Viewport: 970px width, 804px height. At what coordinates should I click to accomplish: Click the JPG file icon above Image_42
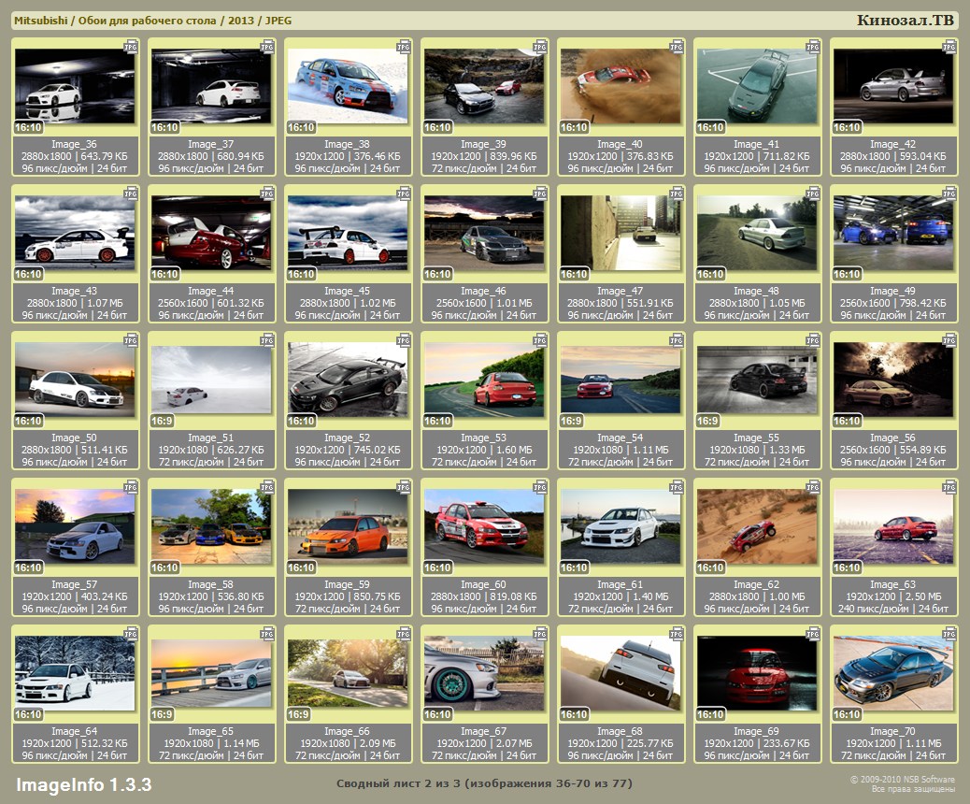[x=949, y=46]
